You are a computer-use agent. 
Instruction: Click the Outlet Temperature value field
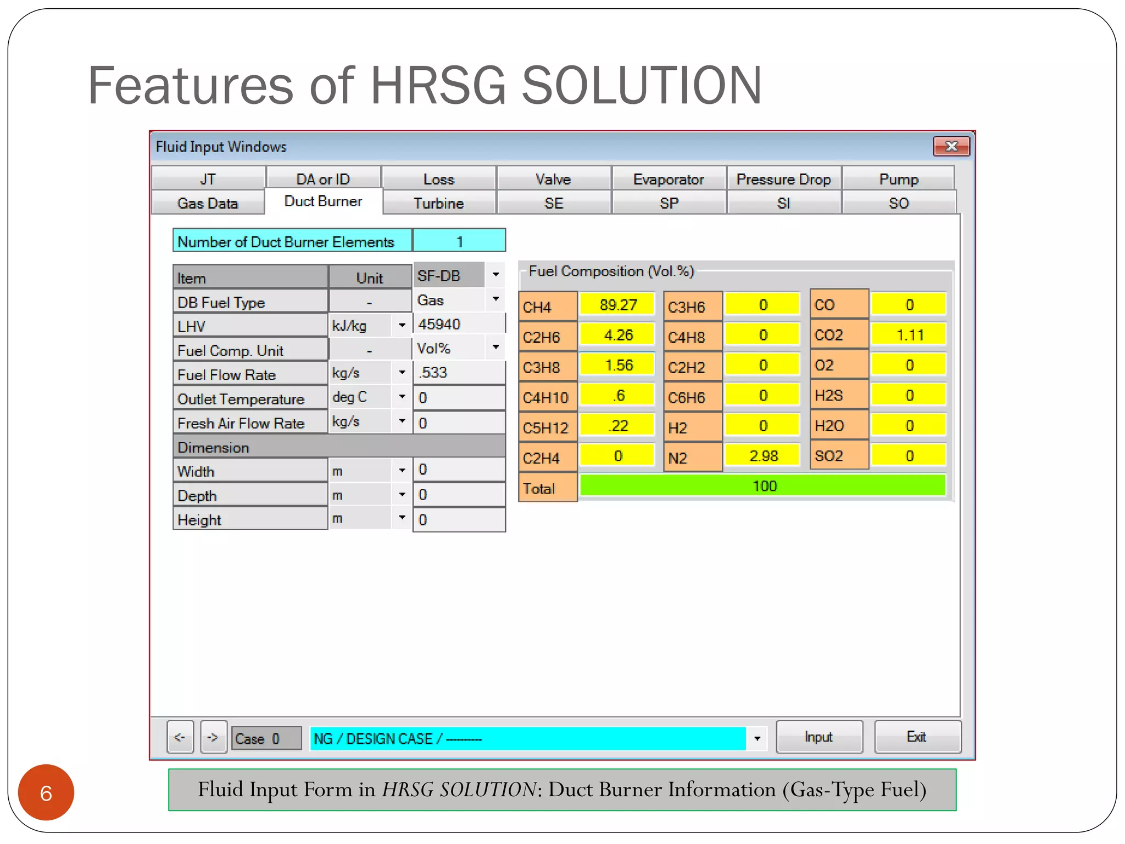[x=459, y=397]
